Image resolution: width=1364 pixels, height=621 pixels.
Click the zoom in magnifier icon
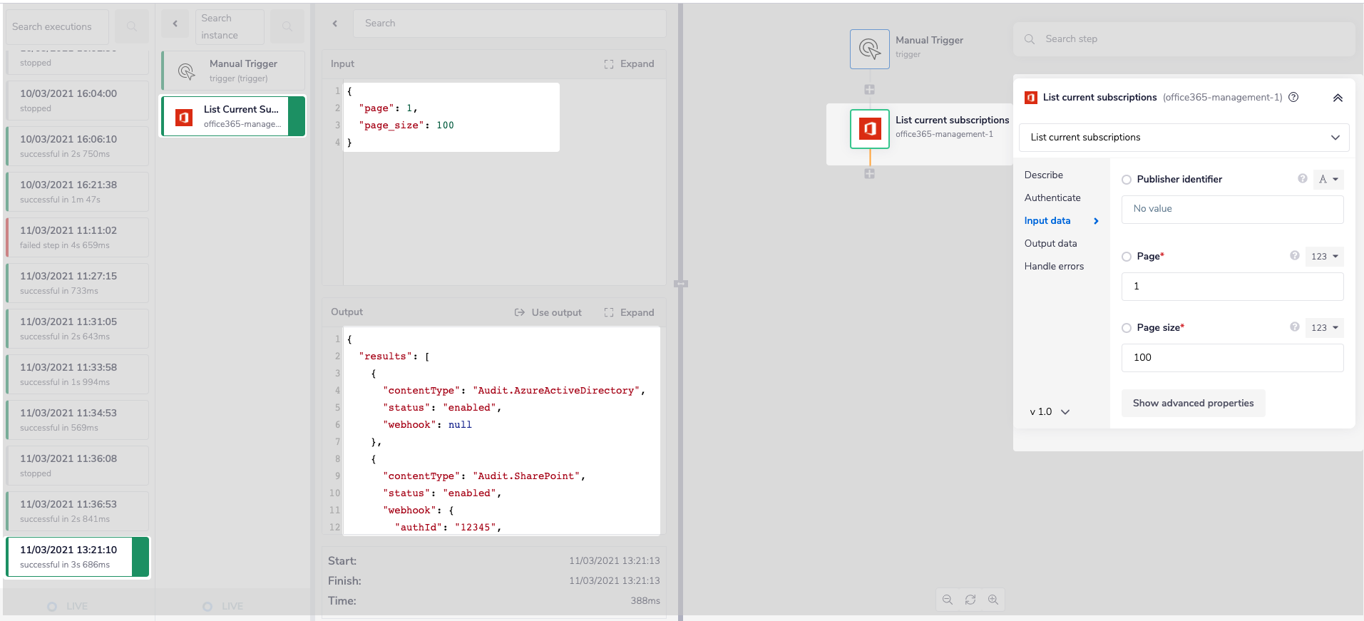click(993, 600)
